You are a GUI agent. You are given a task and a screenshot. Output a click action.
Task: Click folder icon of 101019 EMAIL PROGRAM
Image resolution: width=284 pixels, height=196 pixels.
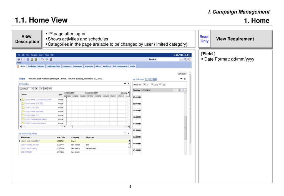[23, 111]
